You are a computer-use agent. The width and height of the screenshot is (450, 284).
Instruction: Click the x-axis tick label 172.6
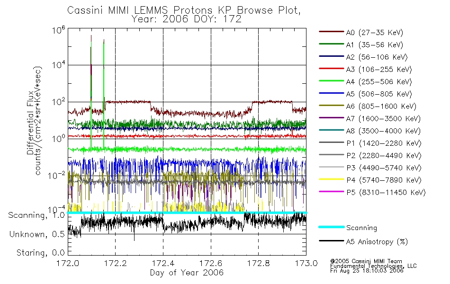[x=211, y=263]
